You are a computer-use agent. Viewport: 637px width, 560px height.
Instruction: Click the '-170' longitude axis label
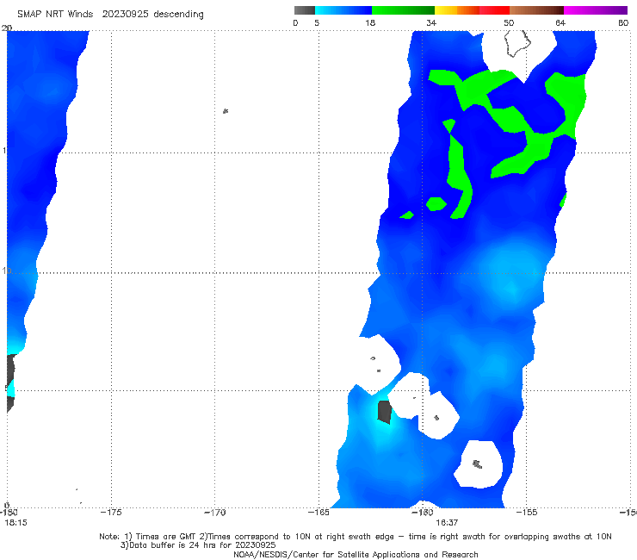[214, 513]
